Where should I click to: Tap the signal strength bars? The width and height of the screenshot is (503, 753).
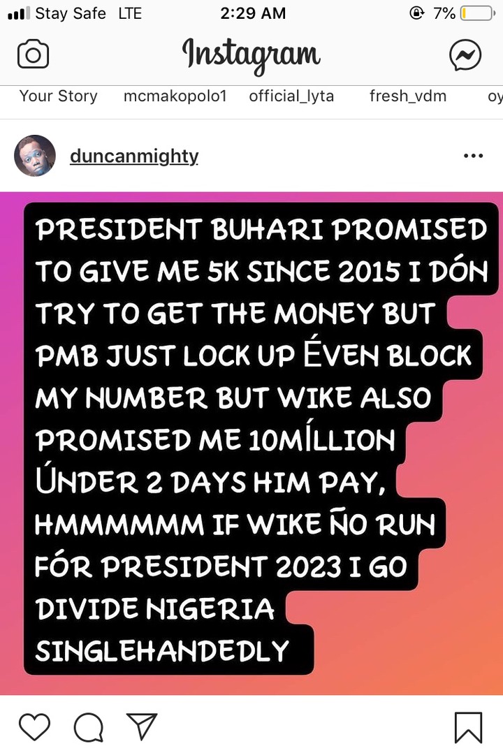[x=19, y=13]
